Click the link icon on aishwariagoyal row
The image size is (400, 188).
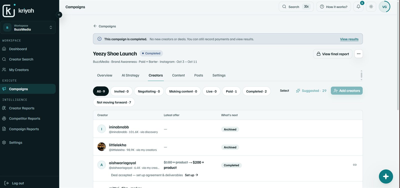[x=355, y=165]
